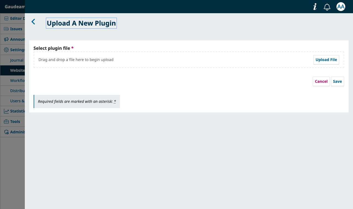Click the required fields asterisk note

point(77,101)
